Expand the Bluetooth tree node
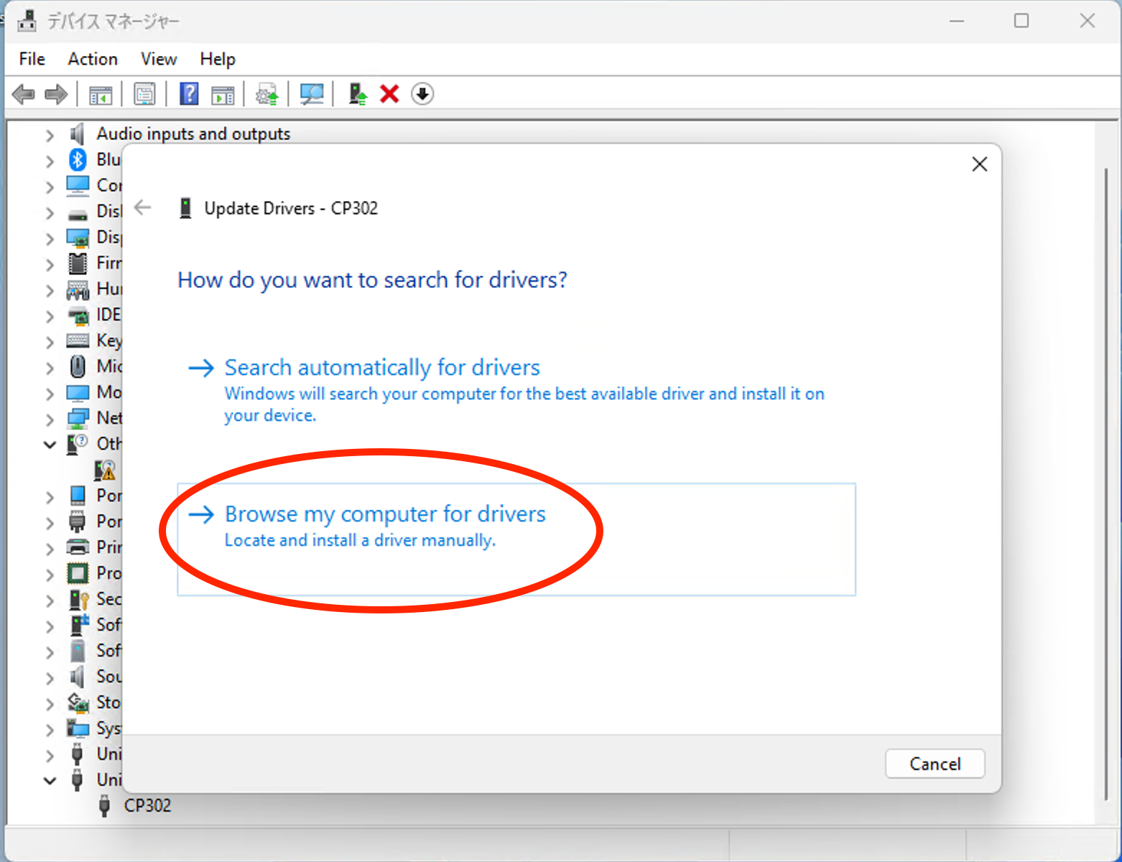Screen dimensions: 1122x862 (x=50, y=160)
